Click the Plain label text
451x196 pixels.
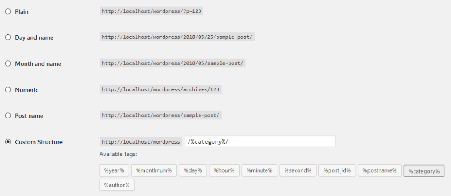point(22,12)
